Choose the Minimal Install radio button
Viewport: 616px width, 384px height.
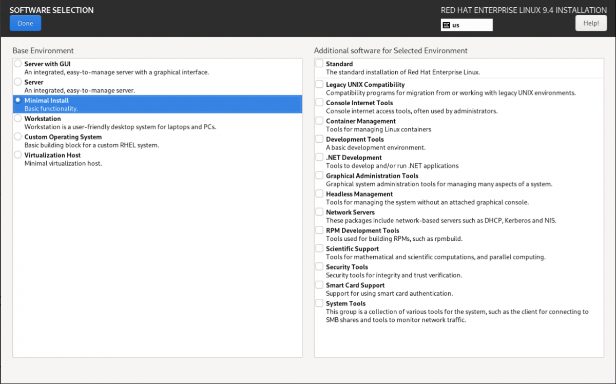pyautogui.click(x=18, y=100)
